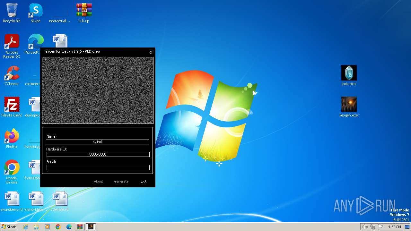Click the Hardware ID input field
Image resolution: width=411 pixels, height=231 pixels.
click(x=98, y=154)
